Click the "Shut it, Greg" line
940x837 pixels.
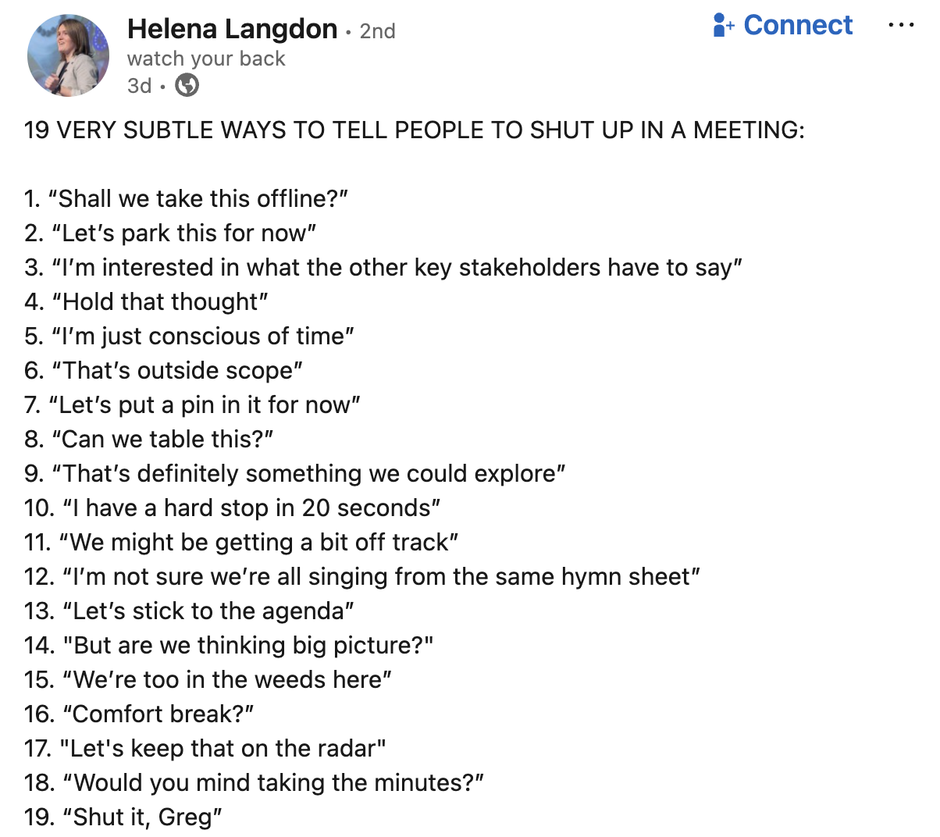[124, 817]
